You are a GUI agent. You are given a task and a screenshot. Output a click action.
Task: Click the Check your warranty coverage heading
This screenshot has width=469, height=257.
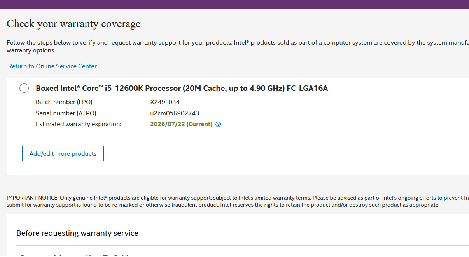click(73, 24)
